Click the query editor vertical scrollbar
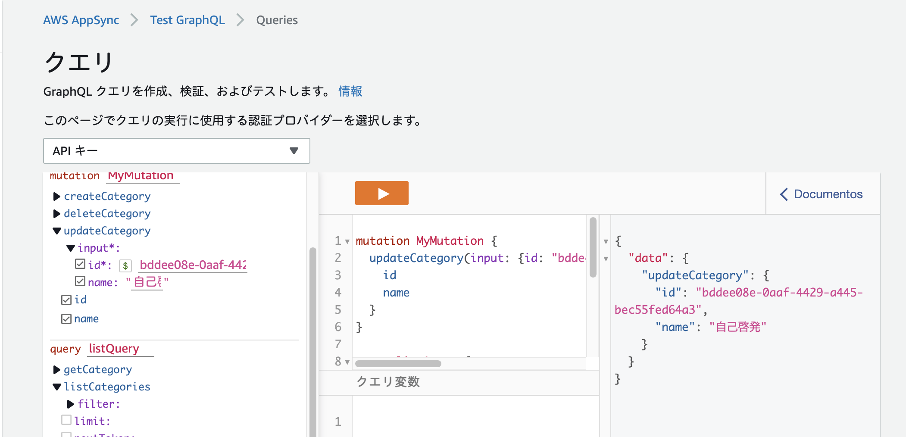The height and width of the screenshot is (437, 906). [593, 247]
